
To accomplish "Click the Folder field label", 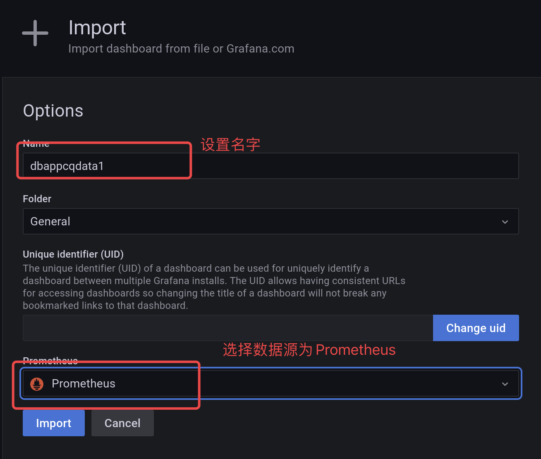I will (37, 199).
